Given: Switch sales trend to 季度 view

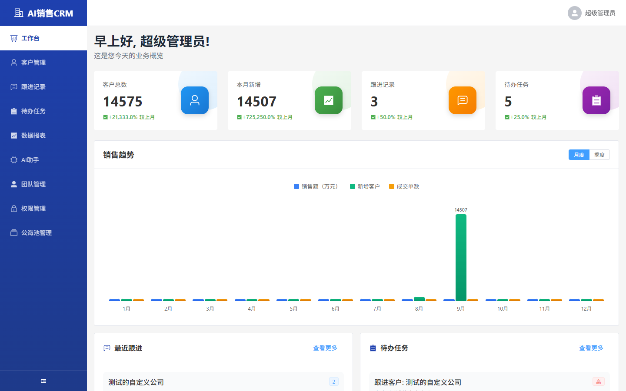Looking at the screenshot, I should 599,155.
